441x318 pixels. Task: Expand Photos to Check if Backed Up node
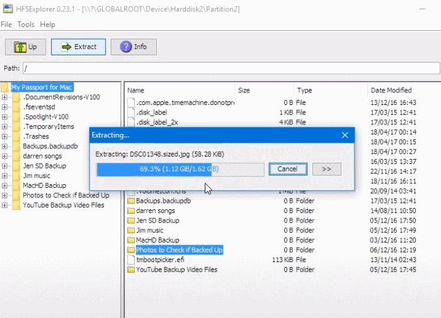pos(4,195)
